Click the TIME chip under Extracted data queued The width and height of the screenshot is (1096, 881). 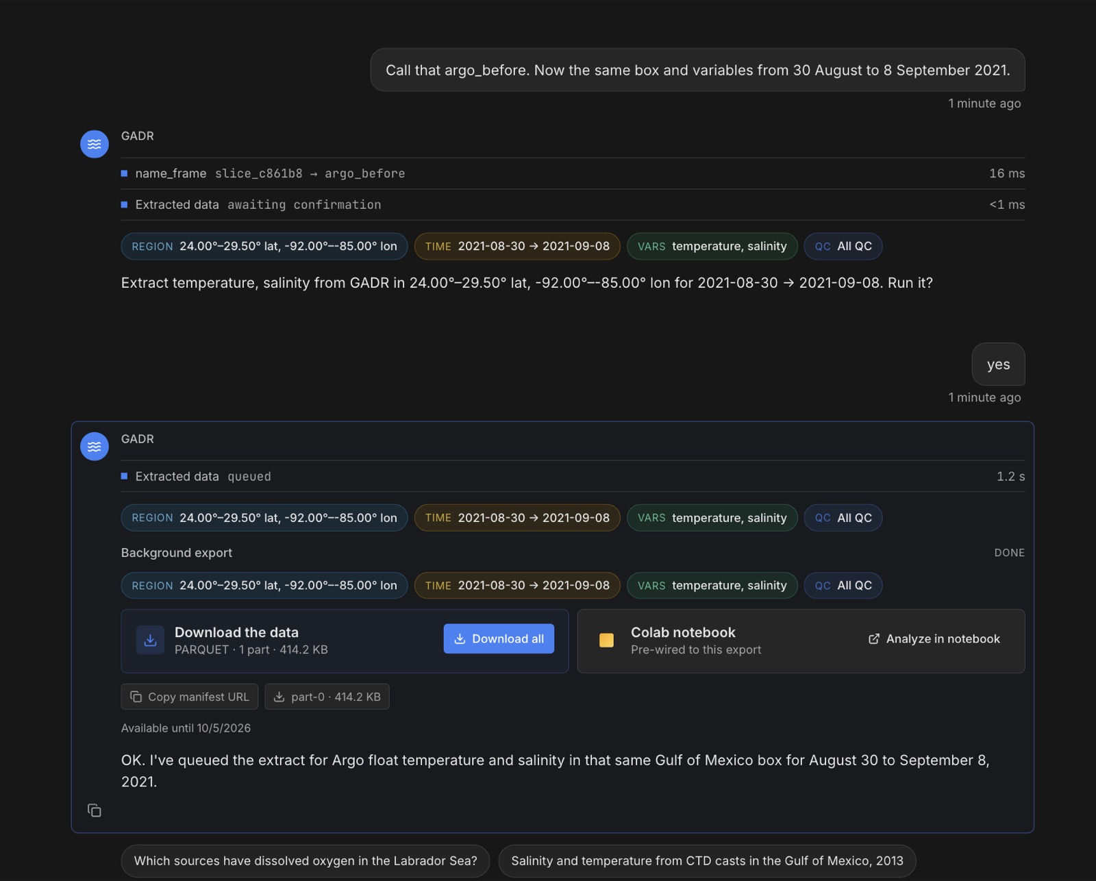pos(517,518)
